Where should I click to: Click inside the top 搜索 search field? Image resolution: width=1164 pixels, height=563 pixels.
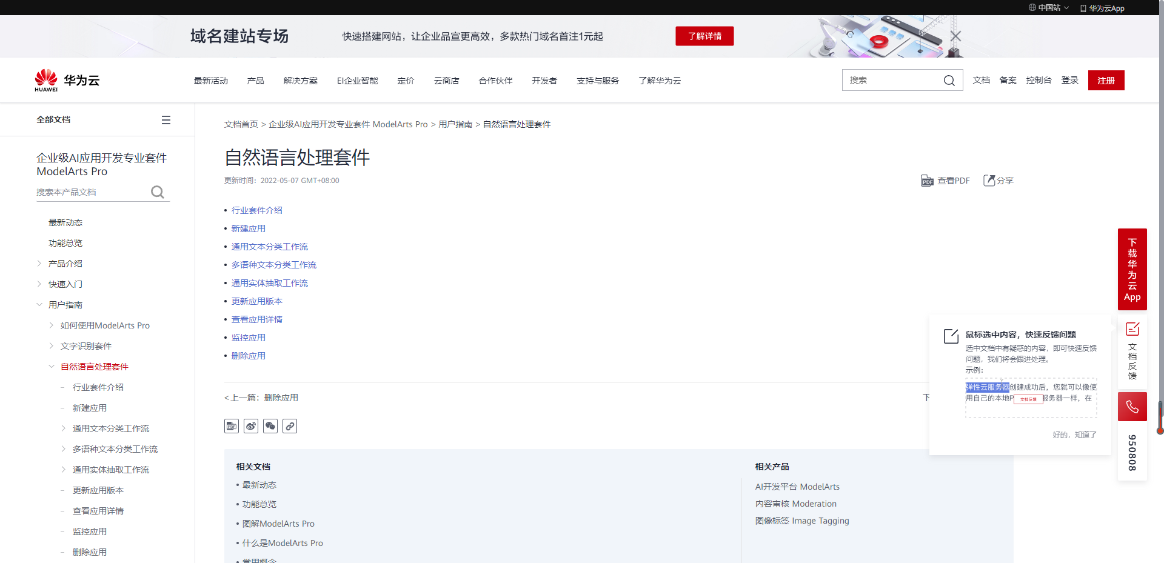[x=891, y=79]
